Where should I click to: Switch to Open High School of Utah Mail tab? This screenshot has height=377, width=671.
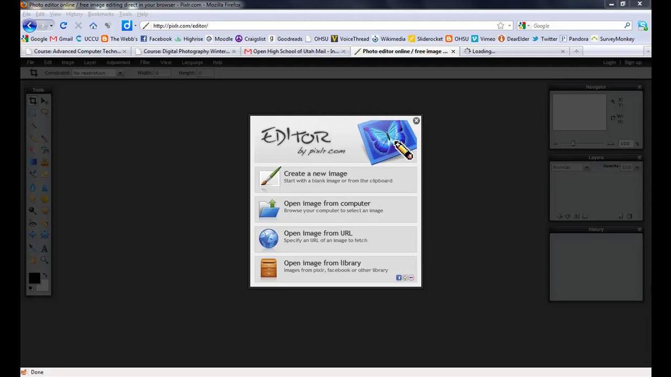click(296, 51)
